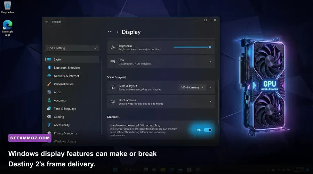Maximize the Settings window
Image resolution: width=313 pixels, height=174 pixels.
pos(206,20)
